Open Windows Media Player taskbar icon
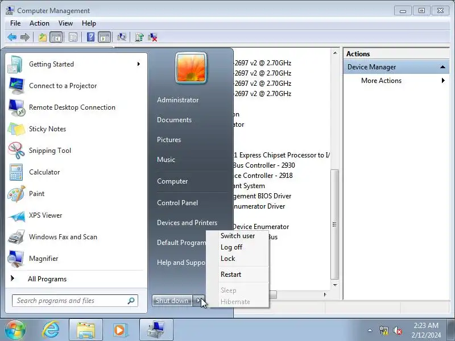Image resolution: width=455 pixels, height=341 pixels. 120,330
